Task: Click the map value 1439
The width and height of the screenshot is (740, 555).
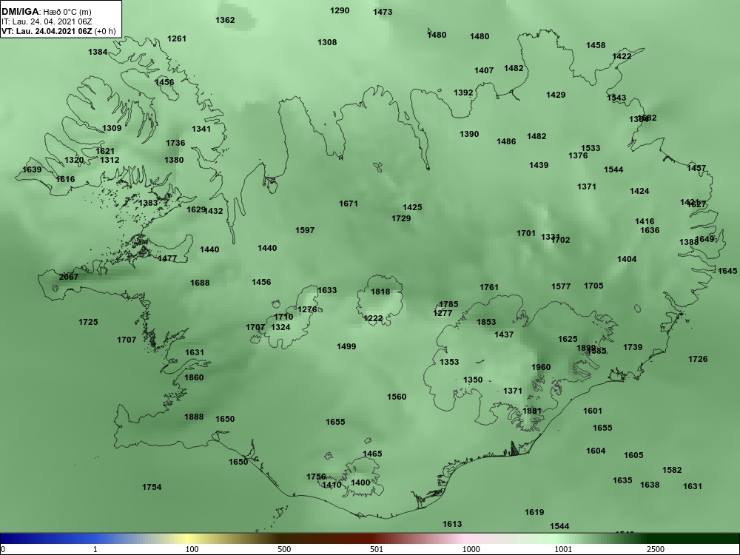Action: tap(539, 165)
